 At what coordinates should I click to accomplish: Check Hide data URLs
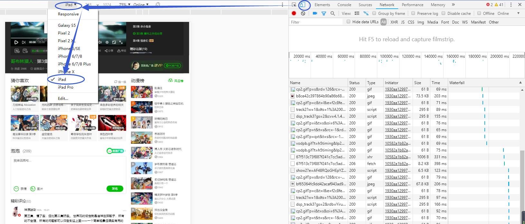click(348, 22)
